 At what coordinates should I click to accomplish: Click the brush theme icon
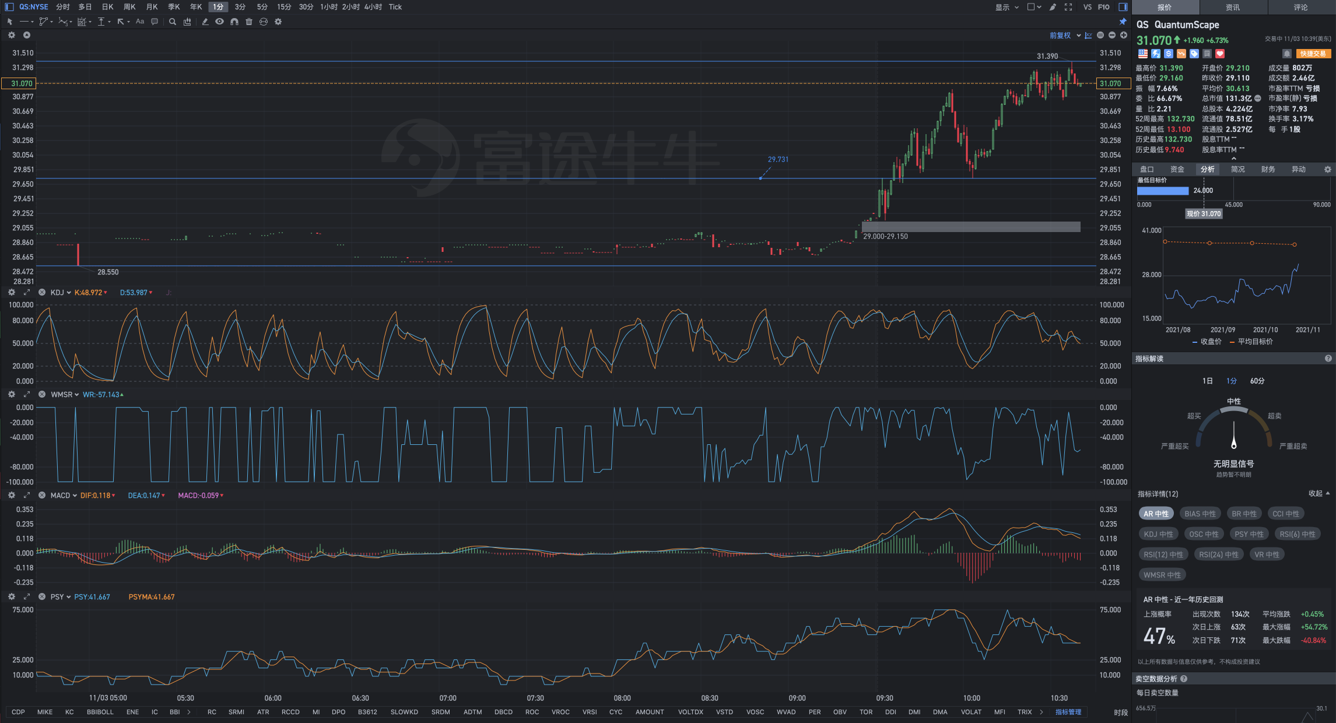[1053, 7]
